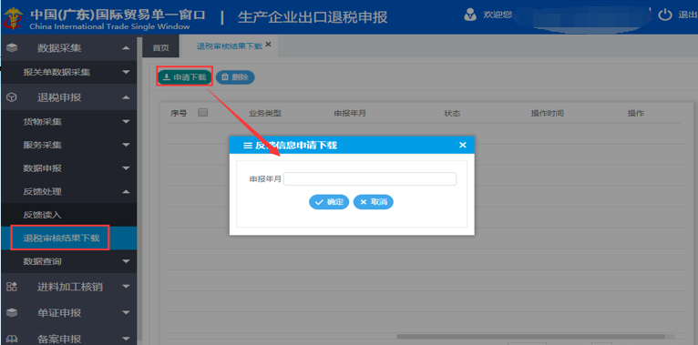
Task: Expand the 备案申报 section arrow
Action: 126,339
